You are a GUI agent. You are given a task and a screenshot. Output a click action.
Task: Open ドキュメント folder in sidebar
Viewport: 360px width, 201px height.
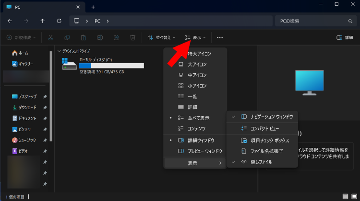pyautogui.click(x=24, y=118)
